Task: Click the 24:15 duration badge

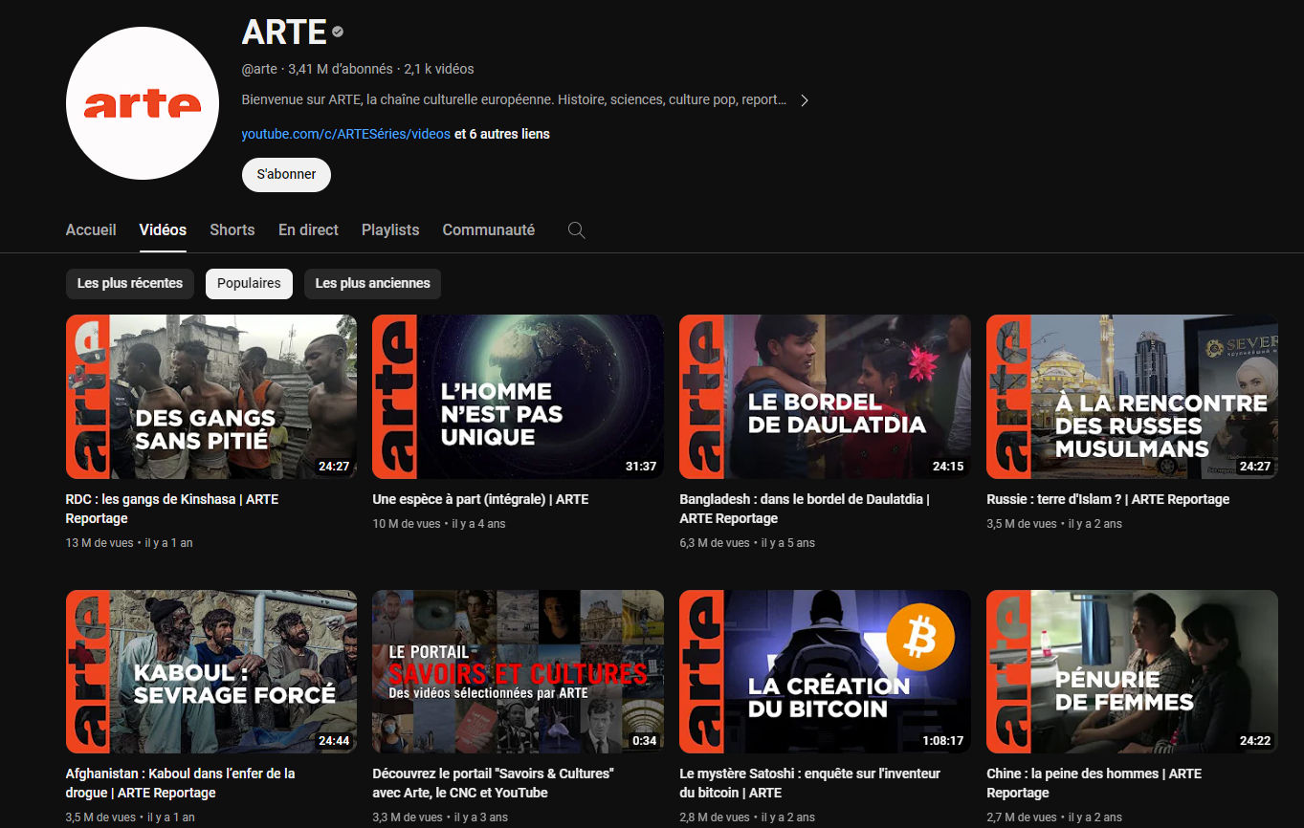Action: click(x=947, y=467)
